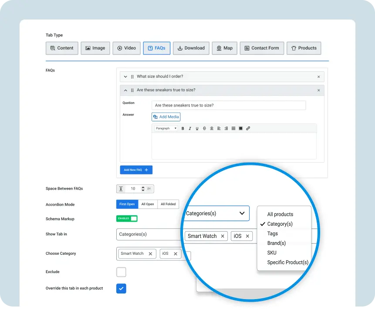Insert a link using the link icon

pos(248,128)
